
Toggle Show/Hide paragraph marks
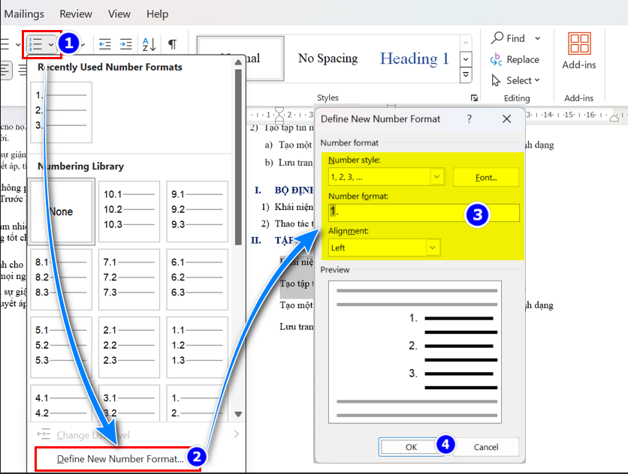tap(172, 45)
